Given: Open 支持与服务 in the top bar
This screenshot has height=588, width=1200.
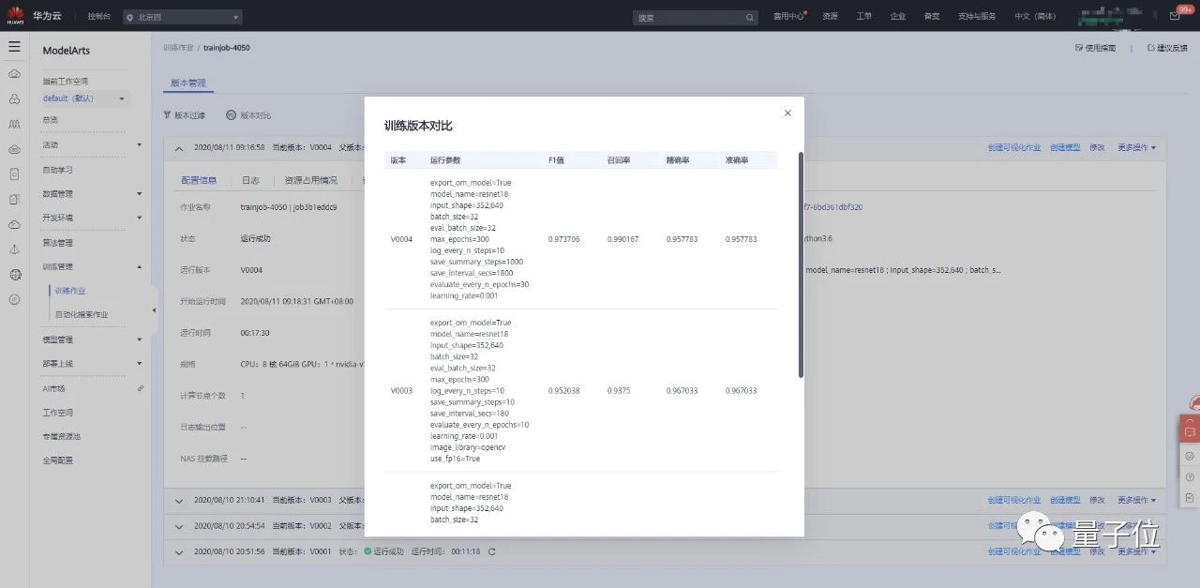Looking at the screenshot, I should [x=977, y=17].
